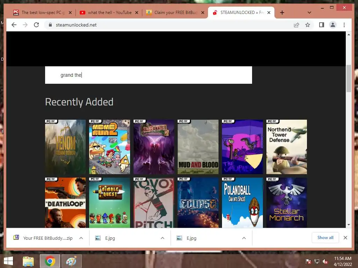Click the padlock site info icon

pos(50,25)
